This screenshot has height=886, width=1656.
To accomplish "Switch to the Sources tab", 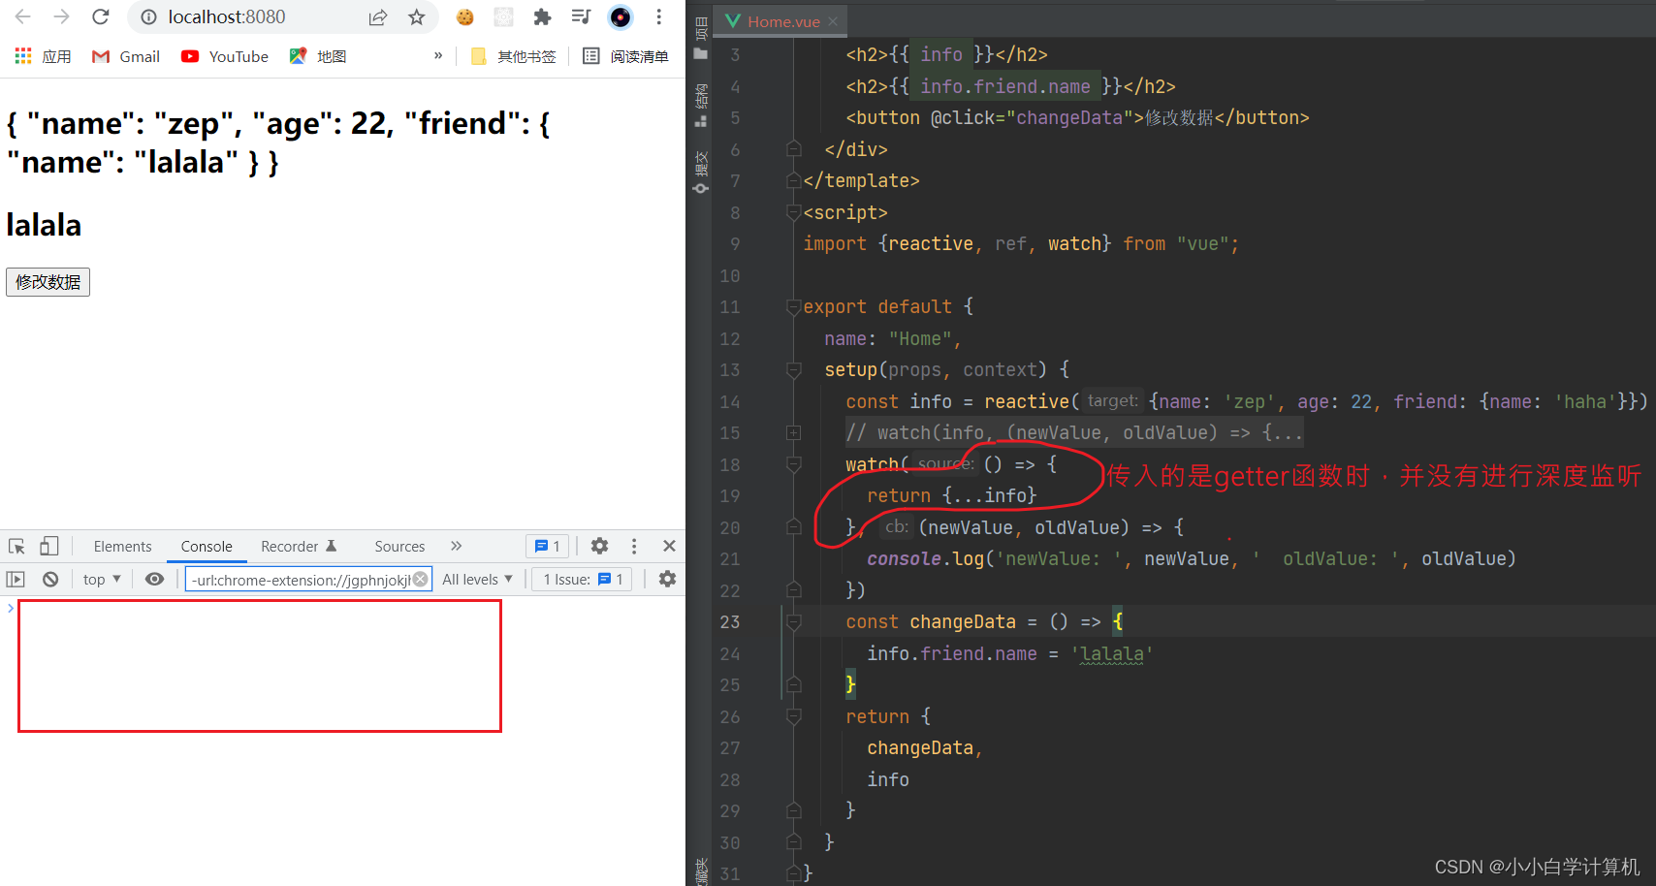I will 399,547.
